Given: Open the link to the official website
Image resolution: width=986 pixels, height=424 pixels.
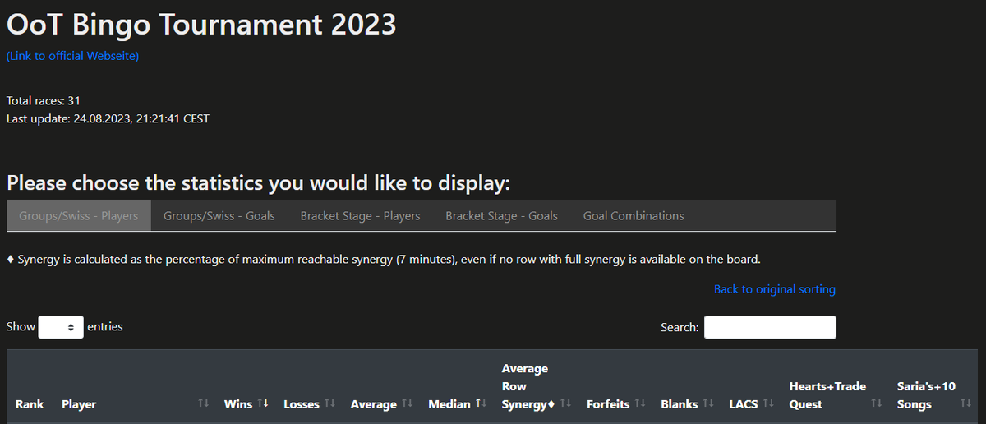Looking at the screenshot, I should pos(72,56).
